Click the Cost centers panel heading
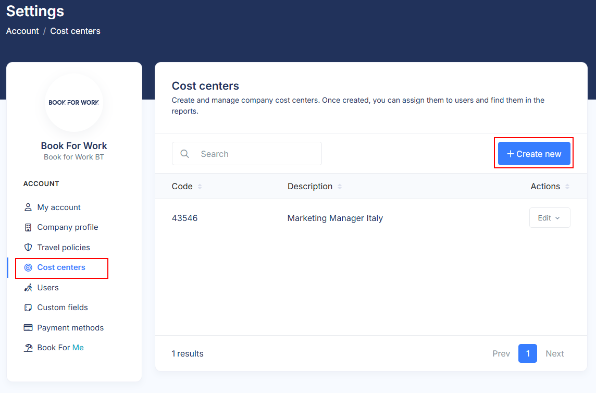Screen dimensions: 596x393 pyautogui.click(x=205, y=86)
